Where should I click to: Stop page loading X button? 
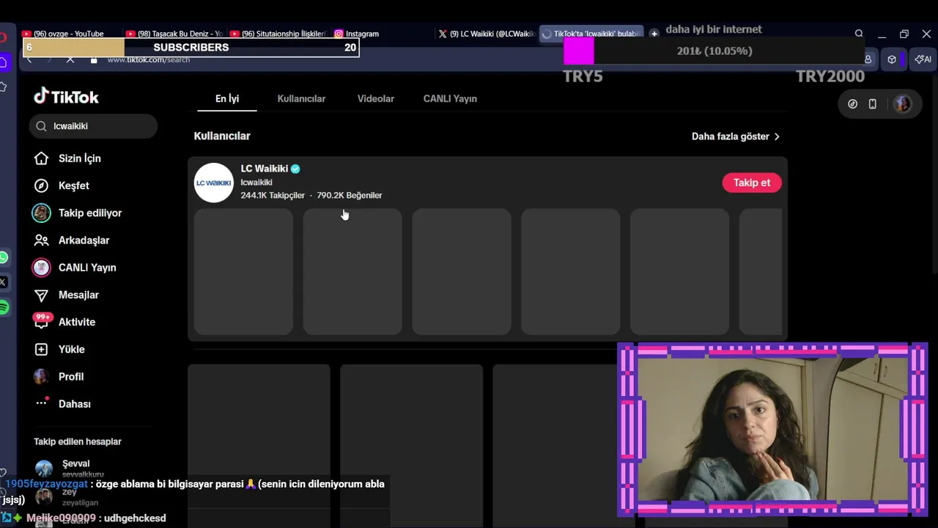[x=70, y=59]
